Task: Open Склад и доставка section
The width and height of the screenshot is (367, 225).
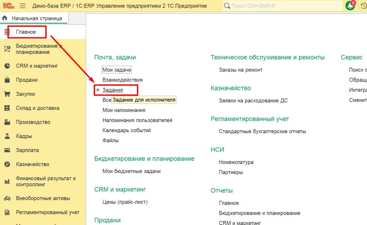Action: (x=37, y=108)
